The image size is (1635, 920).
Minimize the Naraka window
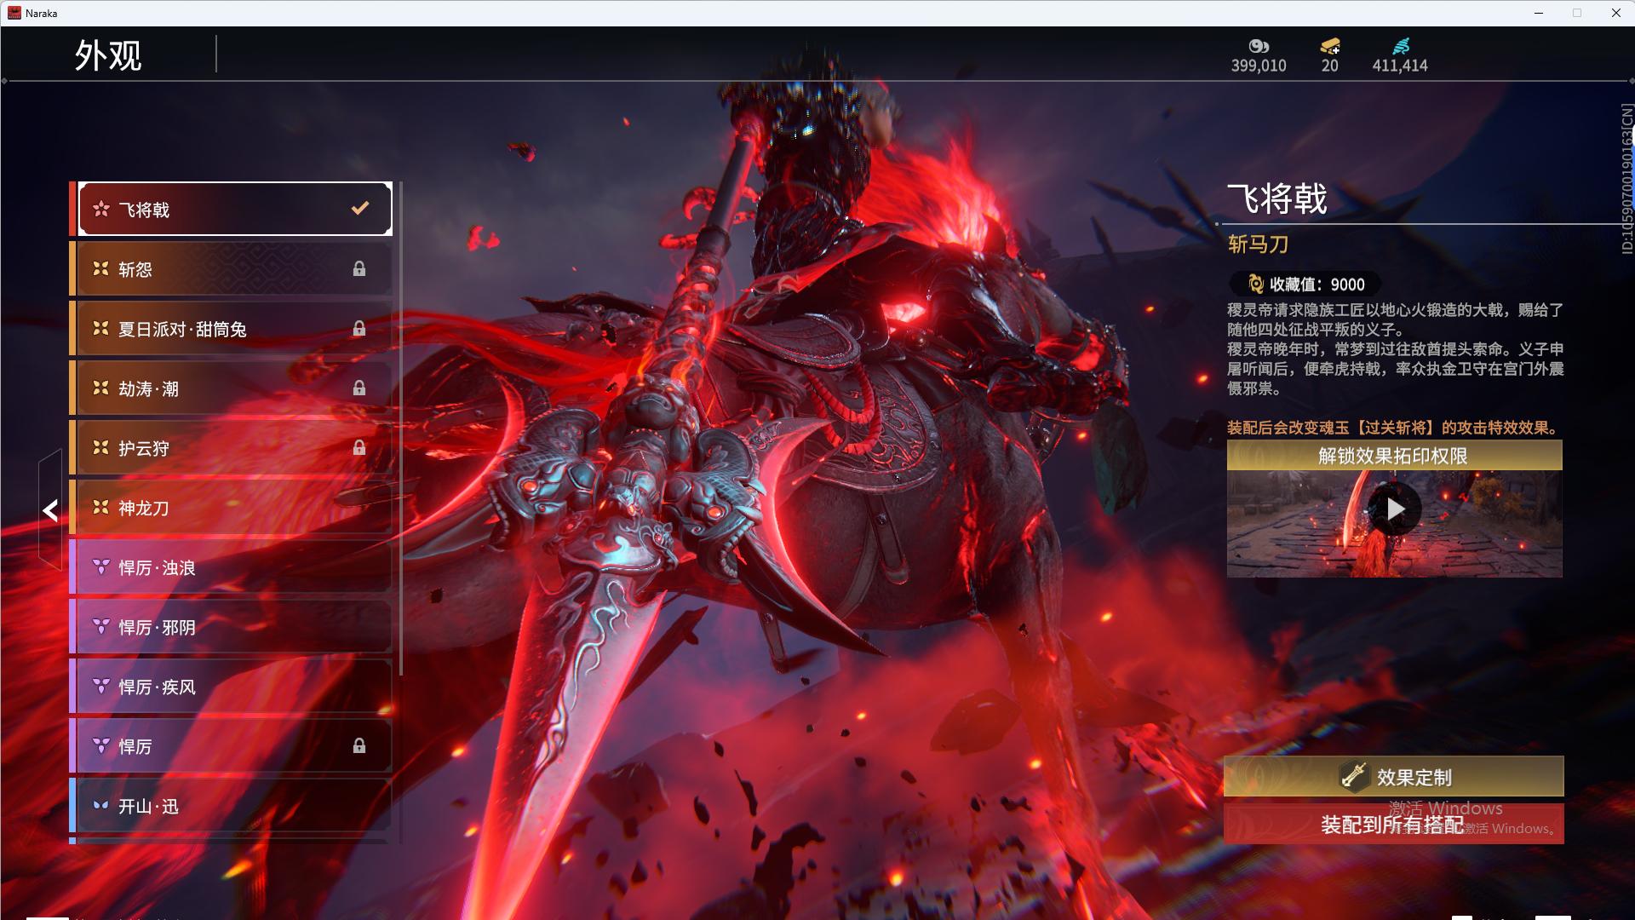coord(1539,13)
